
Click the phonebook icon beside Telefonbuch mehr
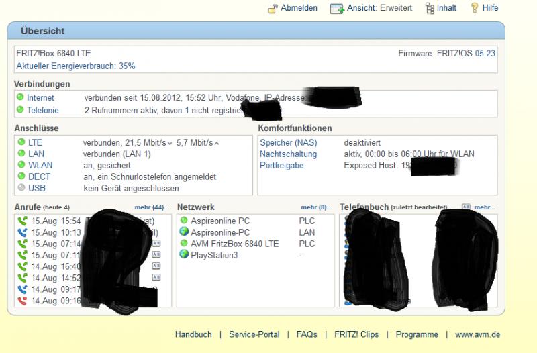(x=466, y=207)
